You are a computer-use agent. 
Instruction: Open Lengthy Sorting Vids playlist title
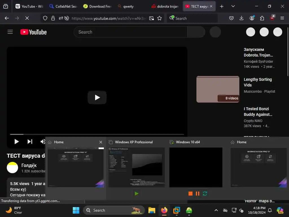click(x=258, y=82)
